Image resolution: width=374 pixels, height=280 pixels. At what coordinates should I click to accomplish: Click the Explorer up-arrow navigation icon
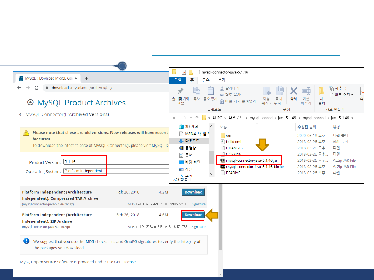click(x=197, y=118)
